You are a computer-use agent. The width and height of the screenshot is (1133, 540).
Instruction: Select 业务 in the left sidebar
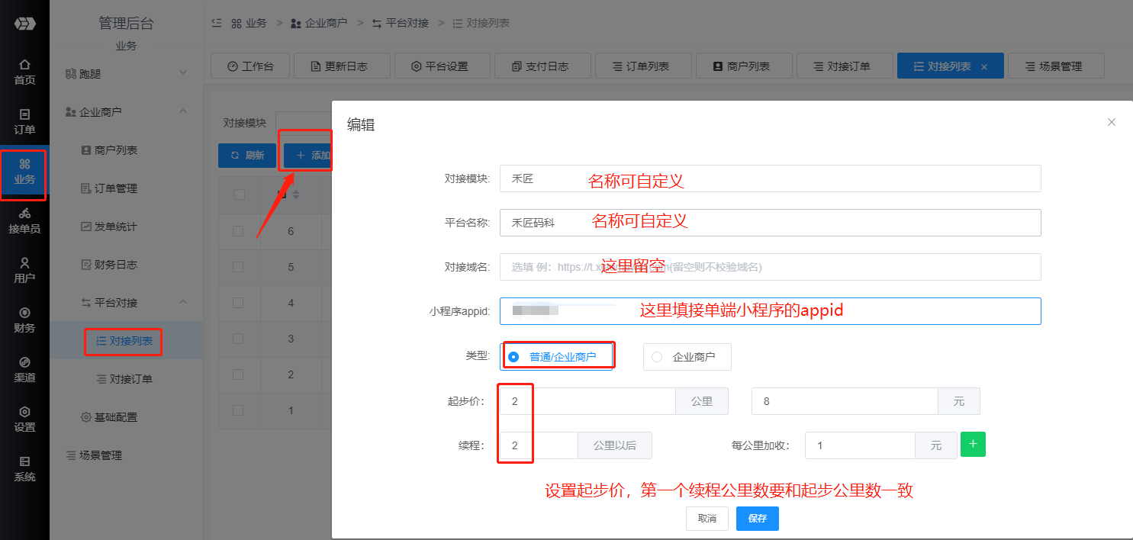coord(24,172)
